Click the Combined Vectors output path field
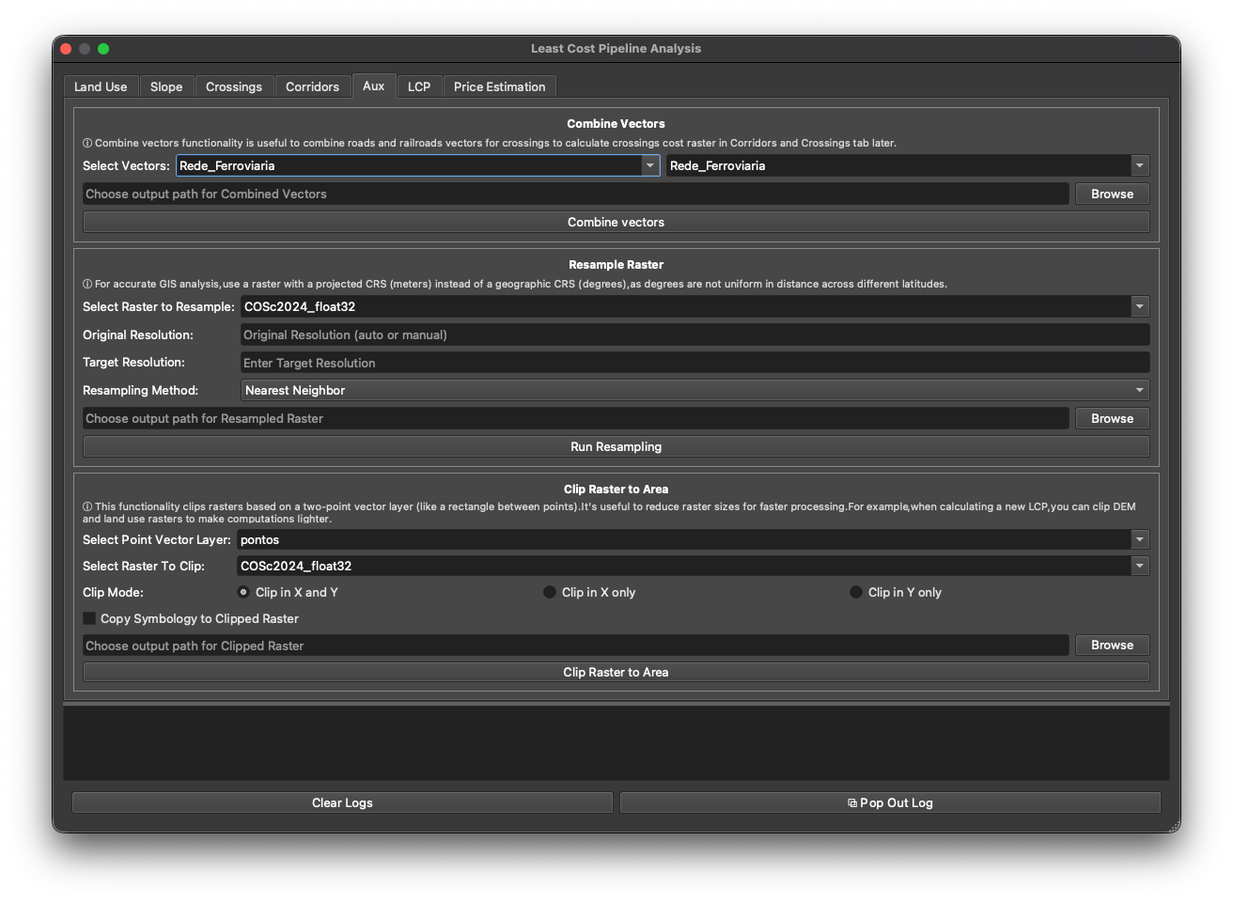 click(576, 194)
